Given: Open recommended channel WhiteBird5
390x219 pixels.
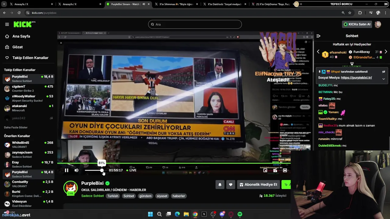Looking at the screenshot, I should tap(28, 144).
